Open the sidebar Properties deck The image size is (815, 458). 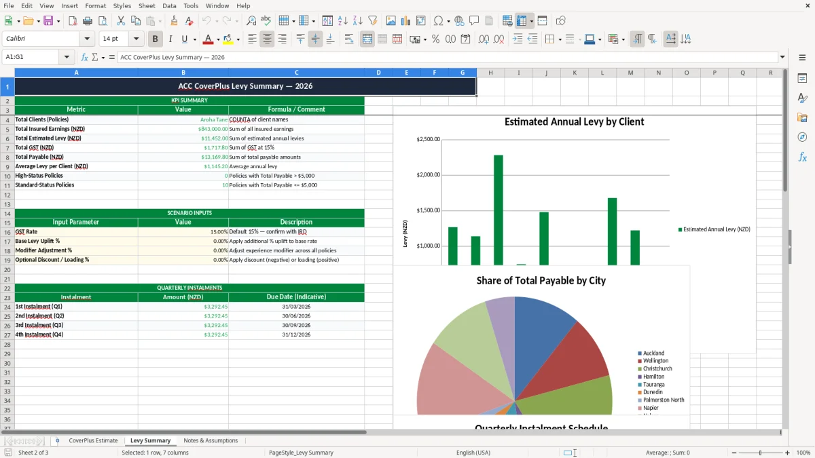(802, 79)
